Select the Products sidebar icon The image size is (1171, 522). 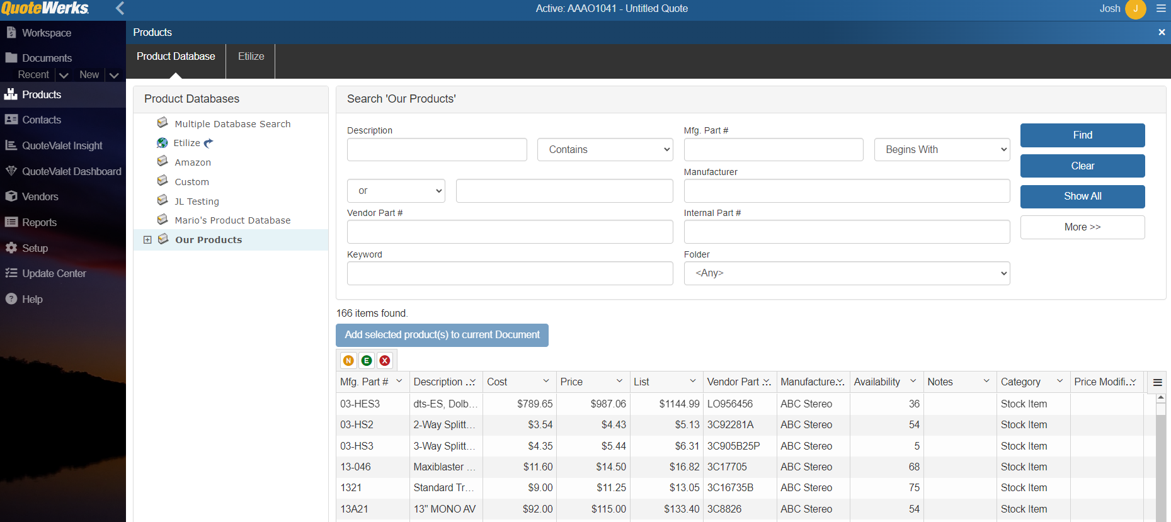coord(11,94)
